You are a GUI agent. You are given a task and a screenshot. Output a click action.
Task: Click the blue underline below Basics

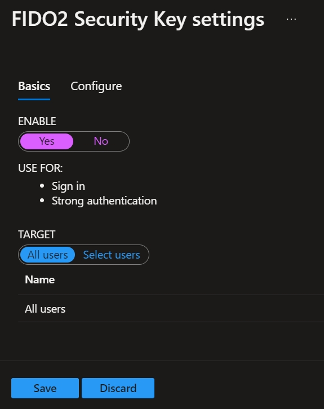point(34,99)
